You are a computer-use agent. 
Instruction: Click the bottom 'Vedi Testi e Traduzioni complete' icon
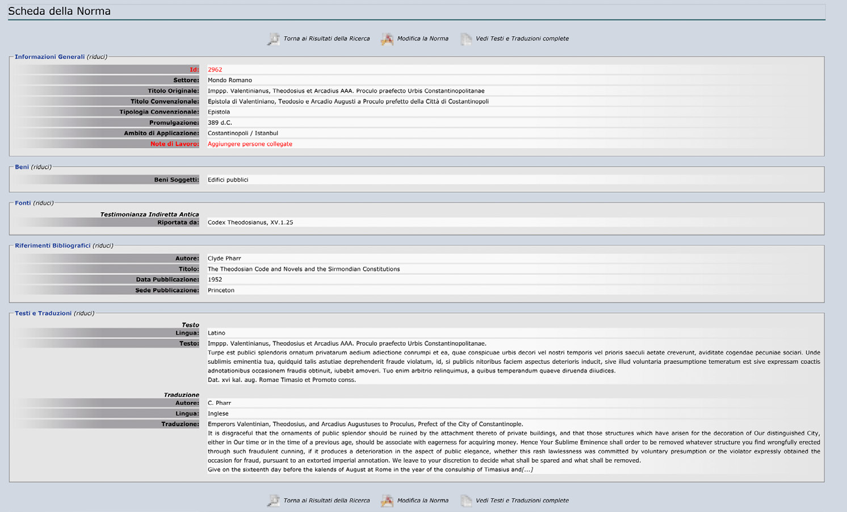[466, 501]
